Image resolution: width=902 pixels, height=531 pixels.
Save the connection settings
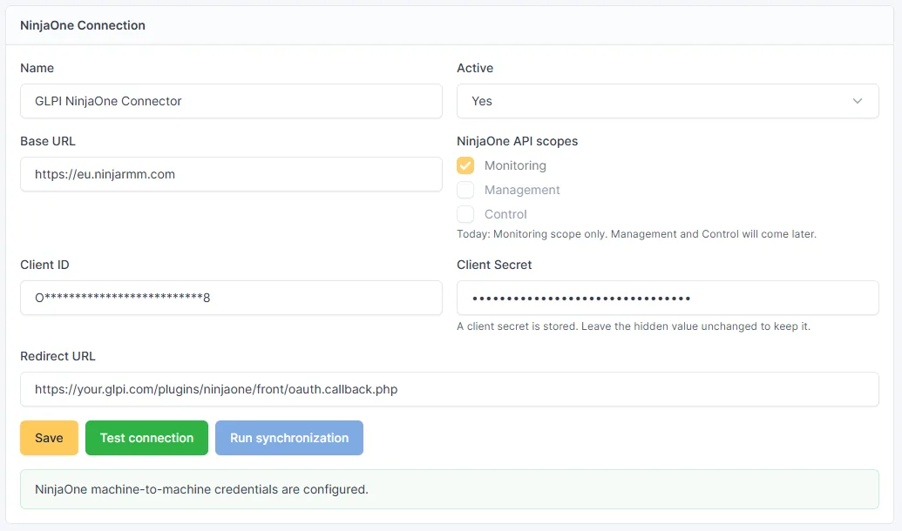point(49,438)
